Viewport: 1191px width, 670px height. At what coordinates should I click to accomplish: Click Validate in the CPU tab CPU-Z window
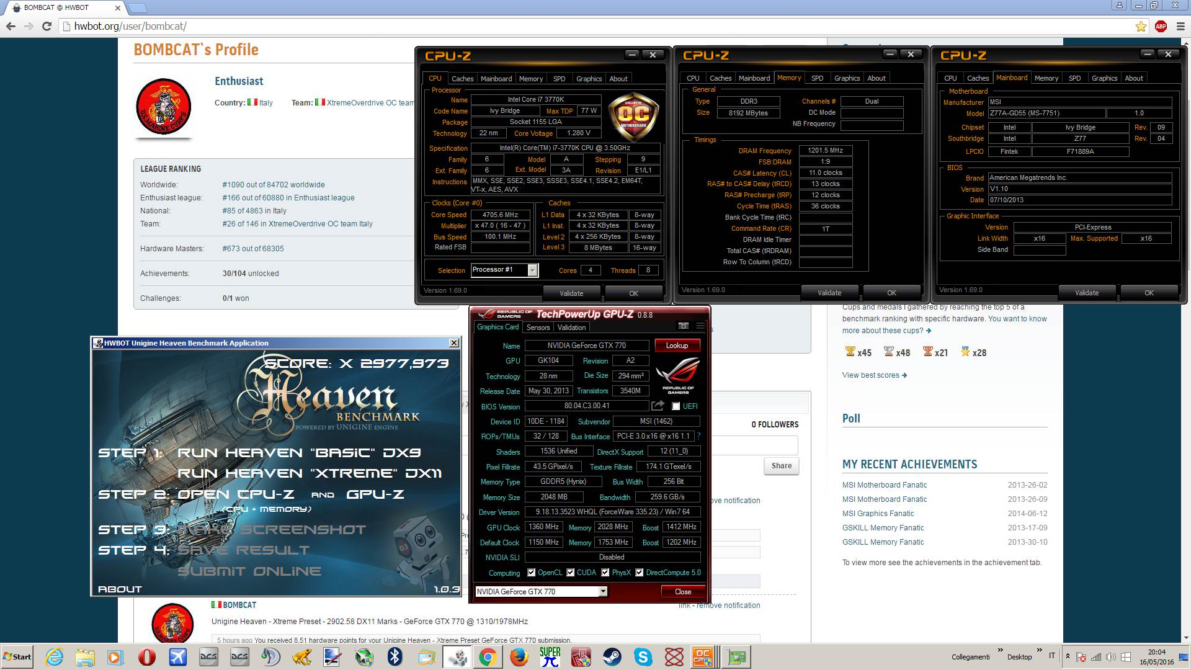[x=571, y=293]
